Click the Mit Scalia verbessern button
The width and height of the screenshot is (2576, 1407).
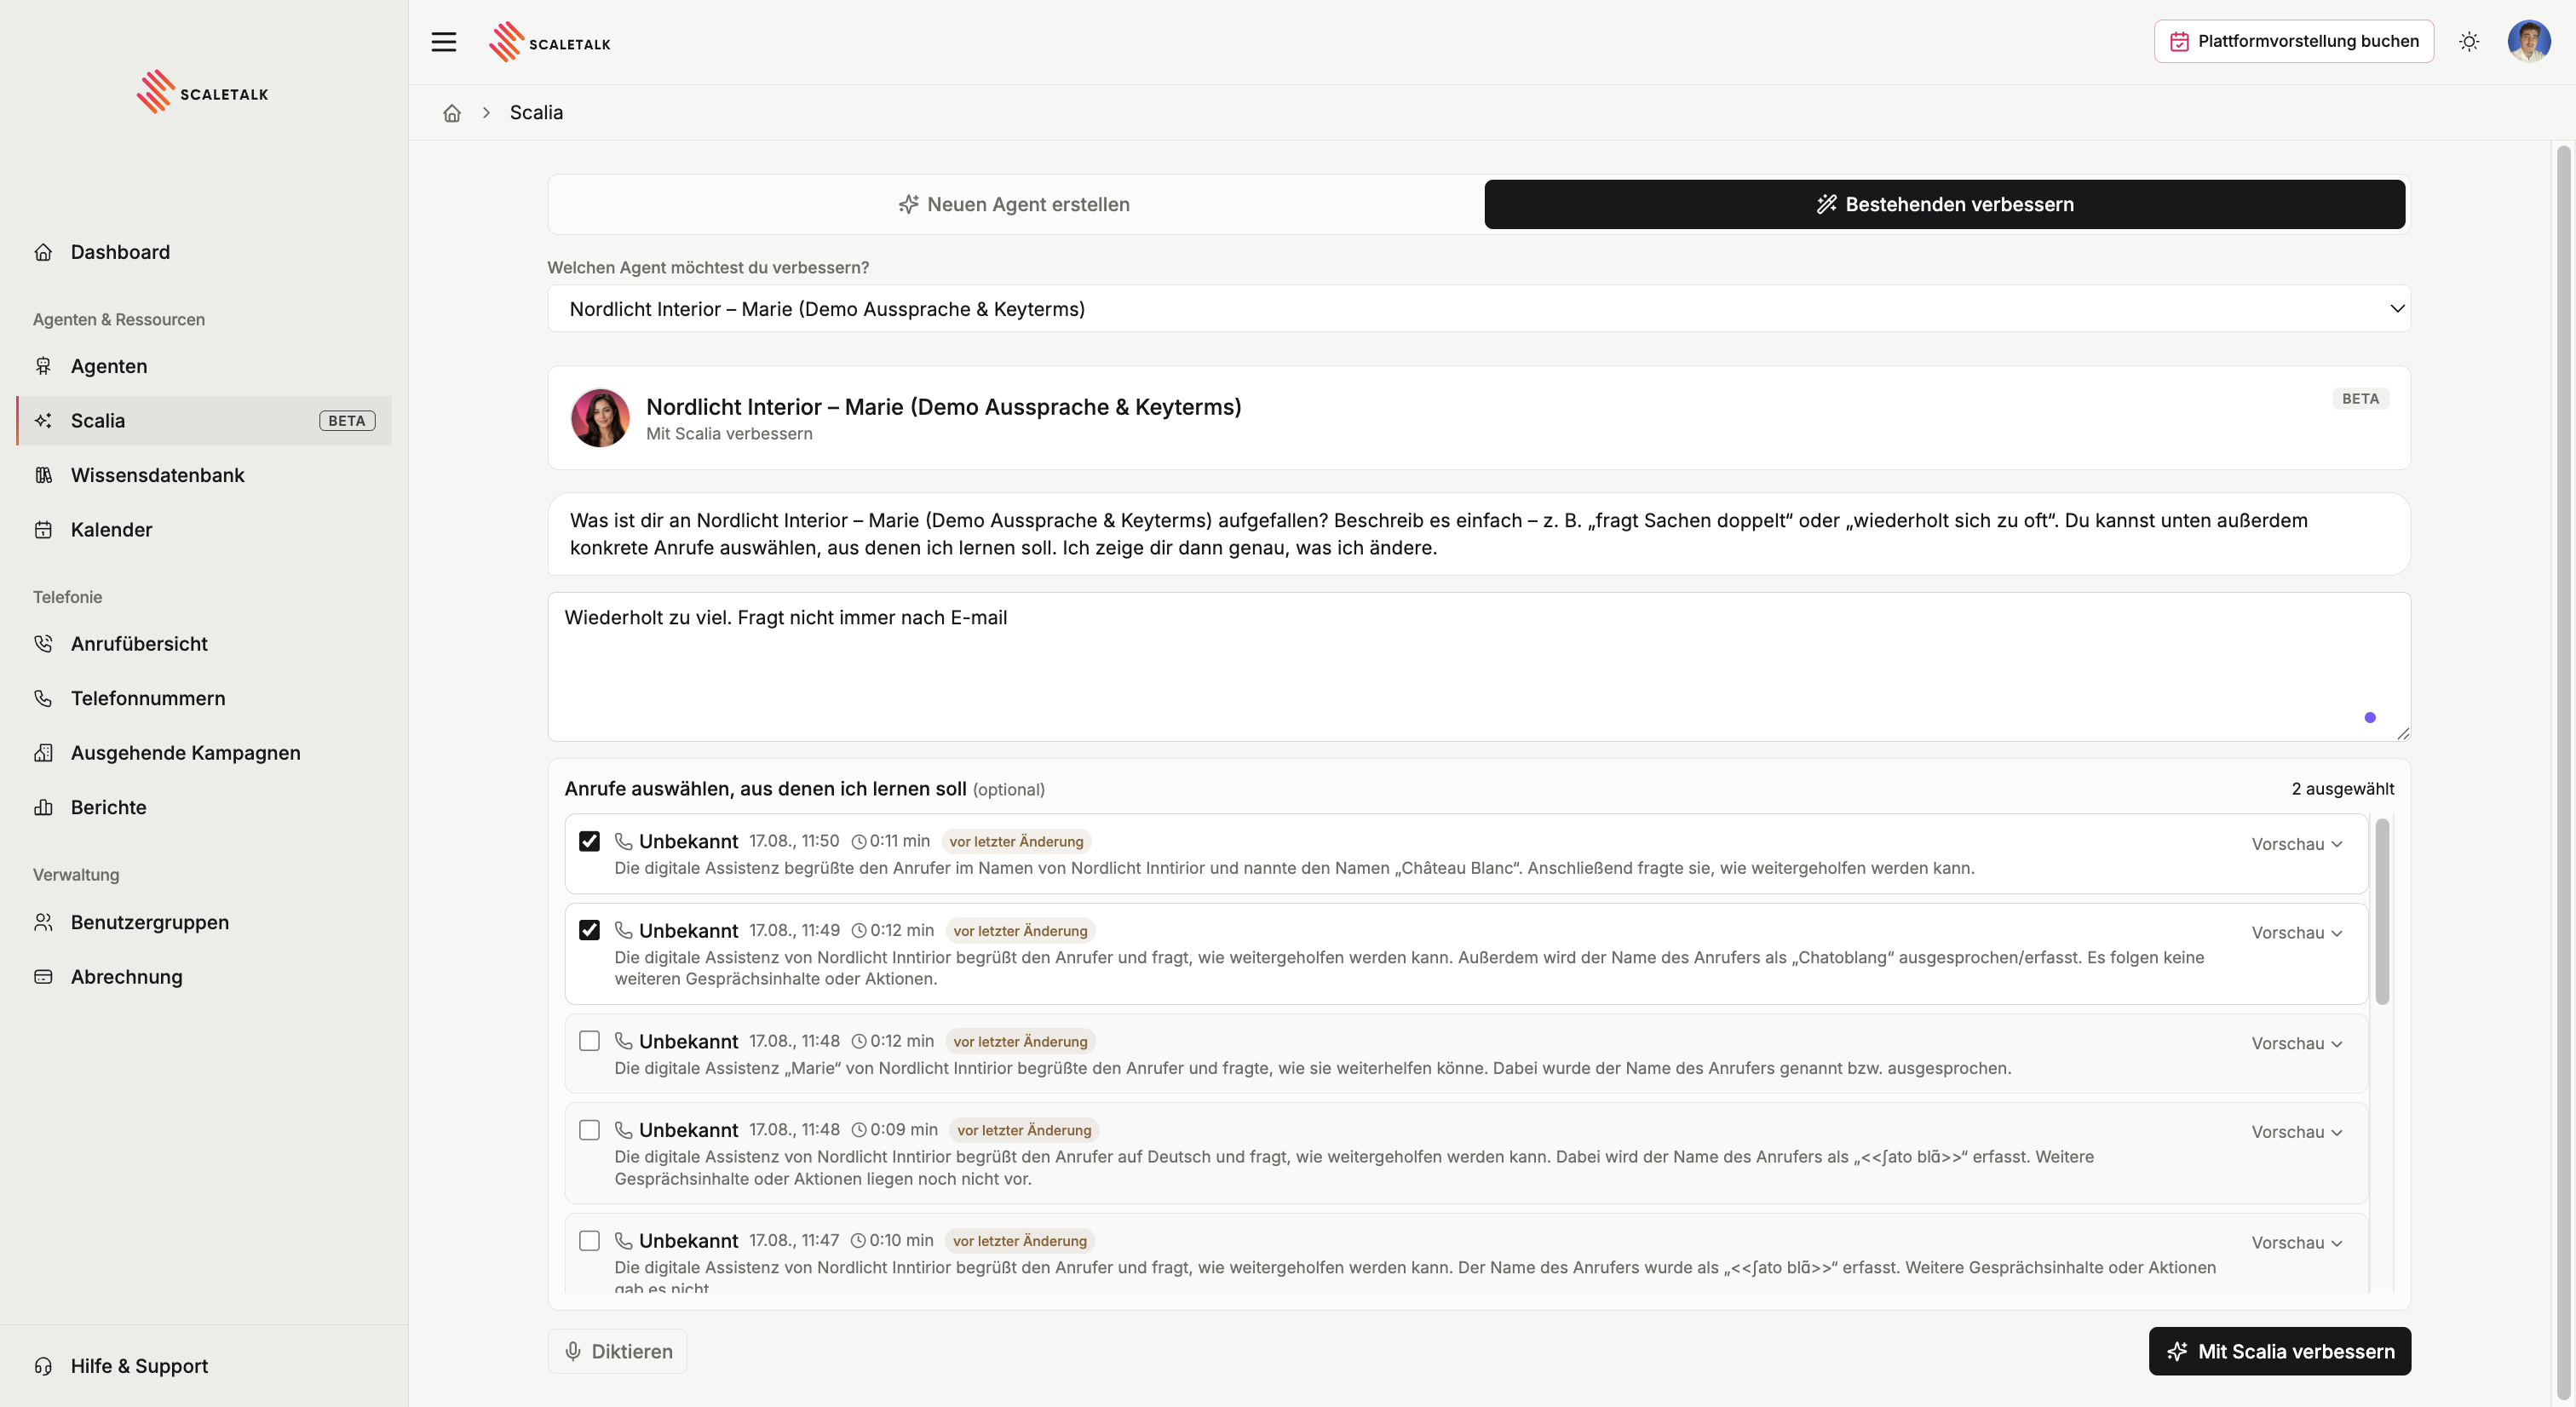coord(2279,1352)
